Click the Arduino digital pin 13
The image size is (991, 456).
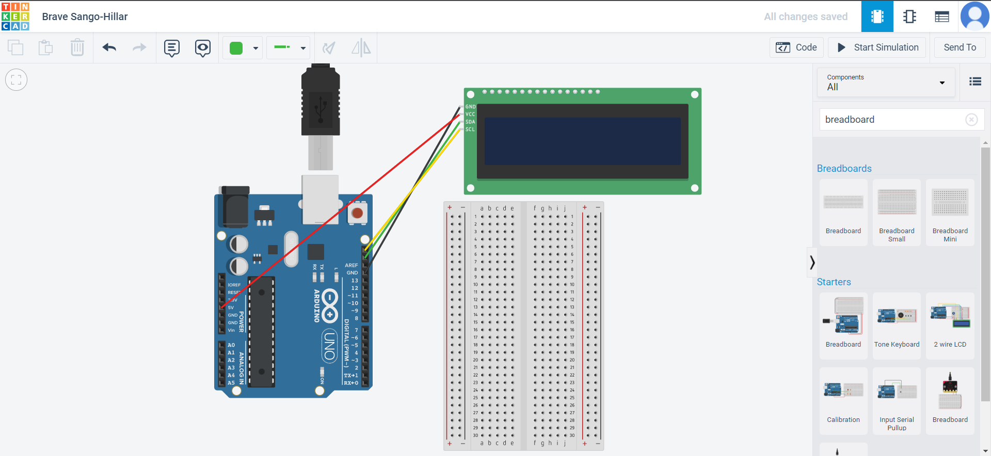pyautogui.click(x=365, y=281)
